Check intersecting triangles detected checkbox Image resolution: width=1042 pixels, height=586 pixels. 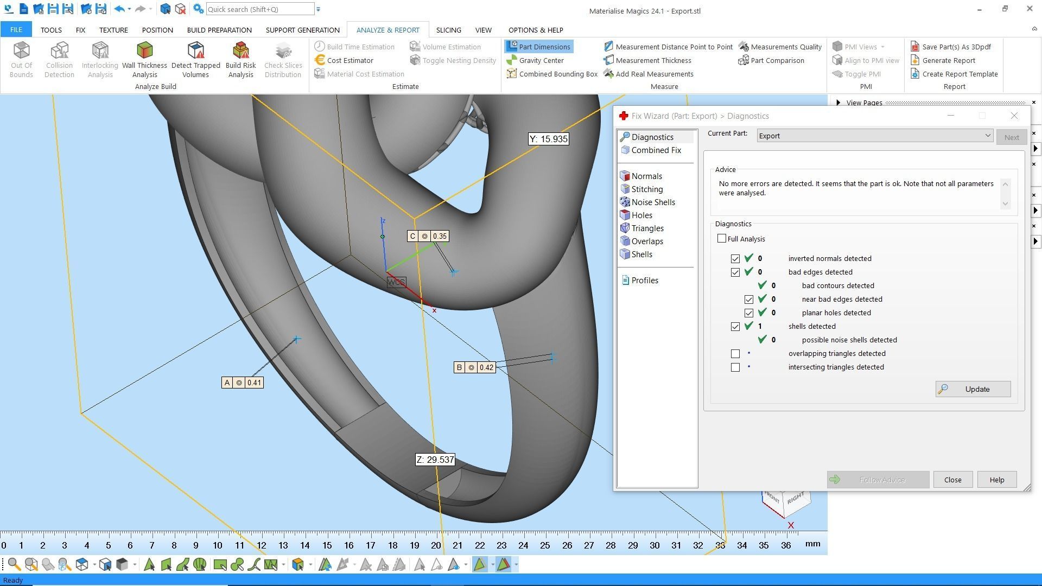(x=735, y=367)
